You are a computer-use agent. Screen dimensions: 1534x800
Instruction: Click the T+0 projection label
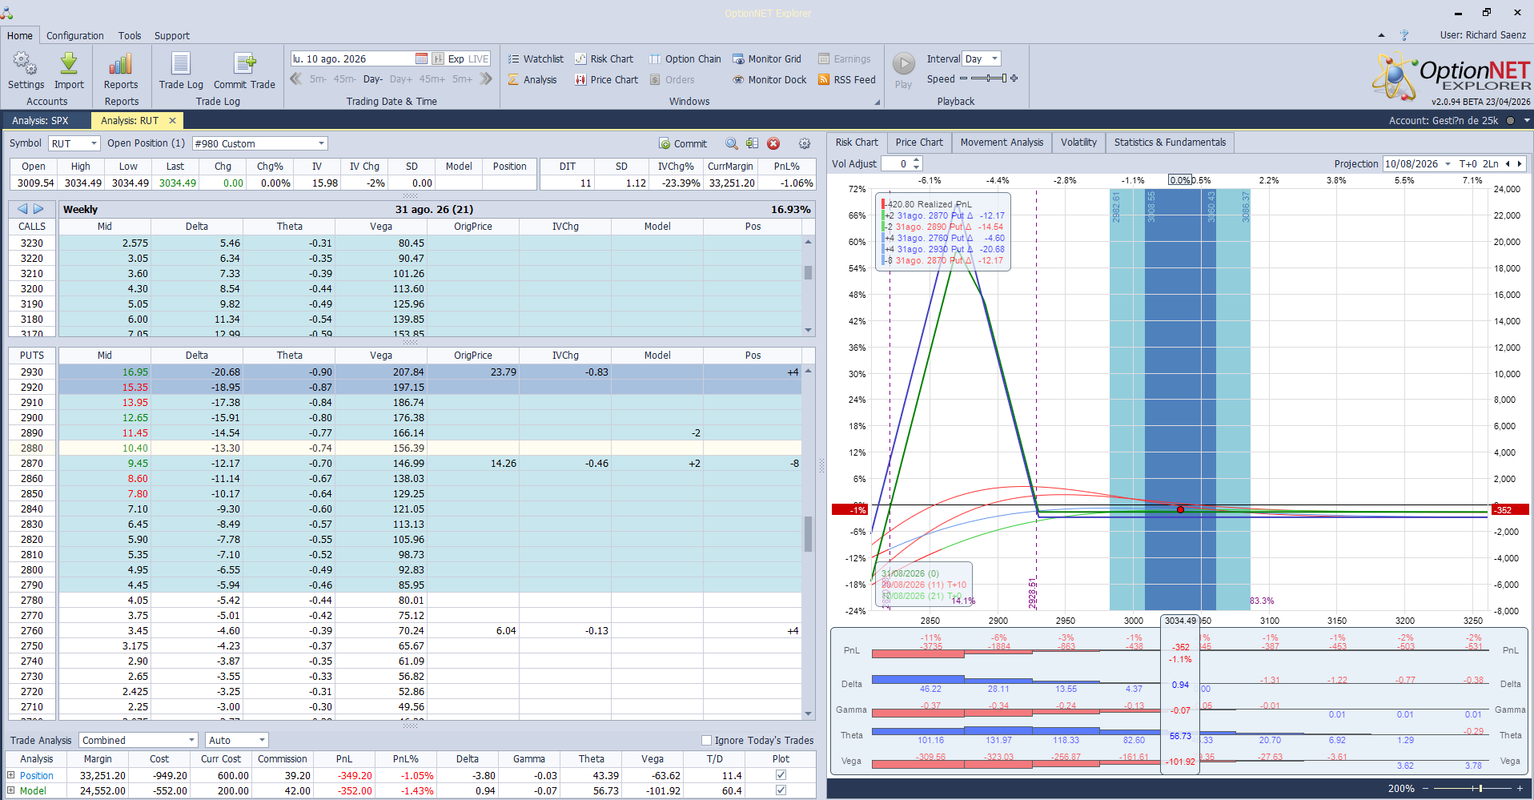tap(1468, 163)
